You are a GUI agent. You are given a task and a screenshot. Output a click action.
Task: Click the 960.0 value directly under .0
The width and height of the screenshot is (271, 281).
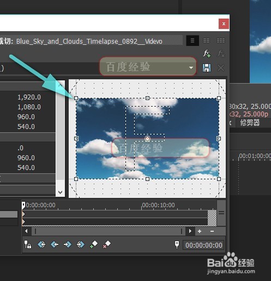coord(26,158)
